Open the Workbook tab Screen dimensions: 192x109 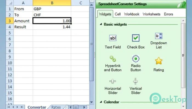[x=132, y=14]
